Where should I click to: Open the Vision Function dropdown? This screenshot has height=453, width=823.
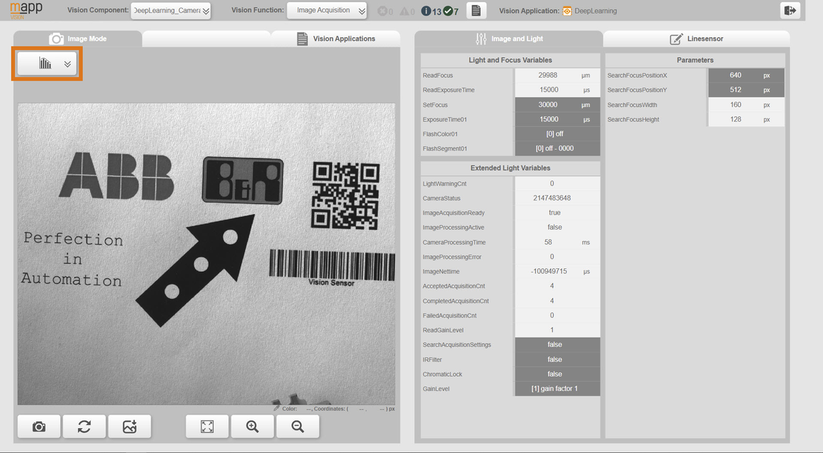[x=326, y=10]
